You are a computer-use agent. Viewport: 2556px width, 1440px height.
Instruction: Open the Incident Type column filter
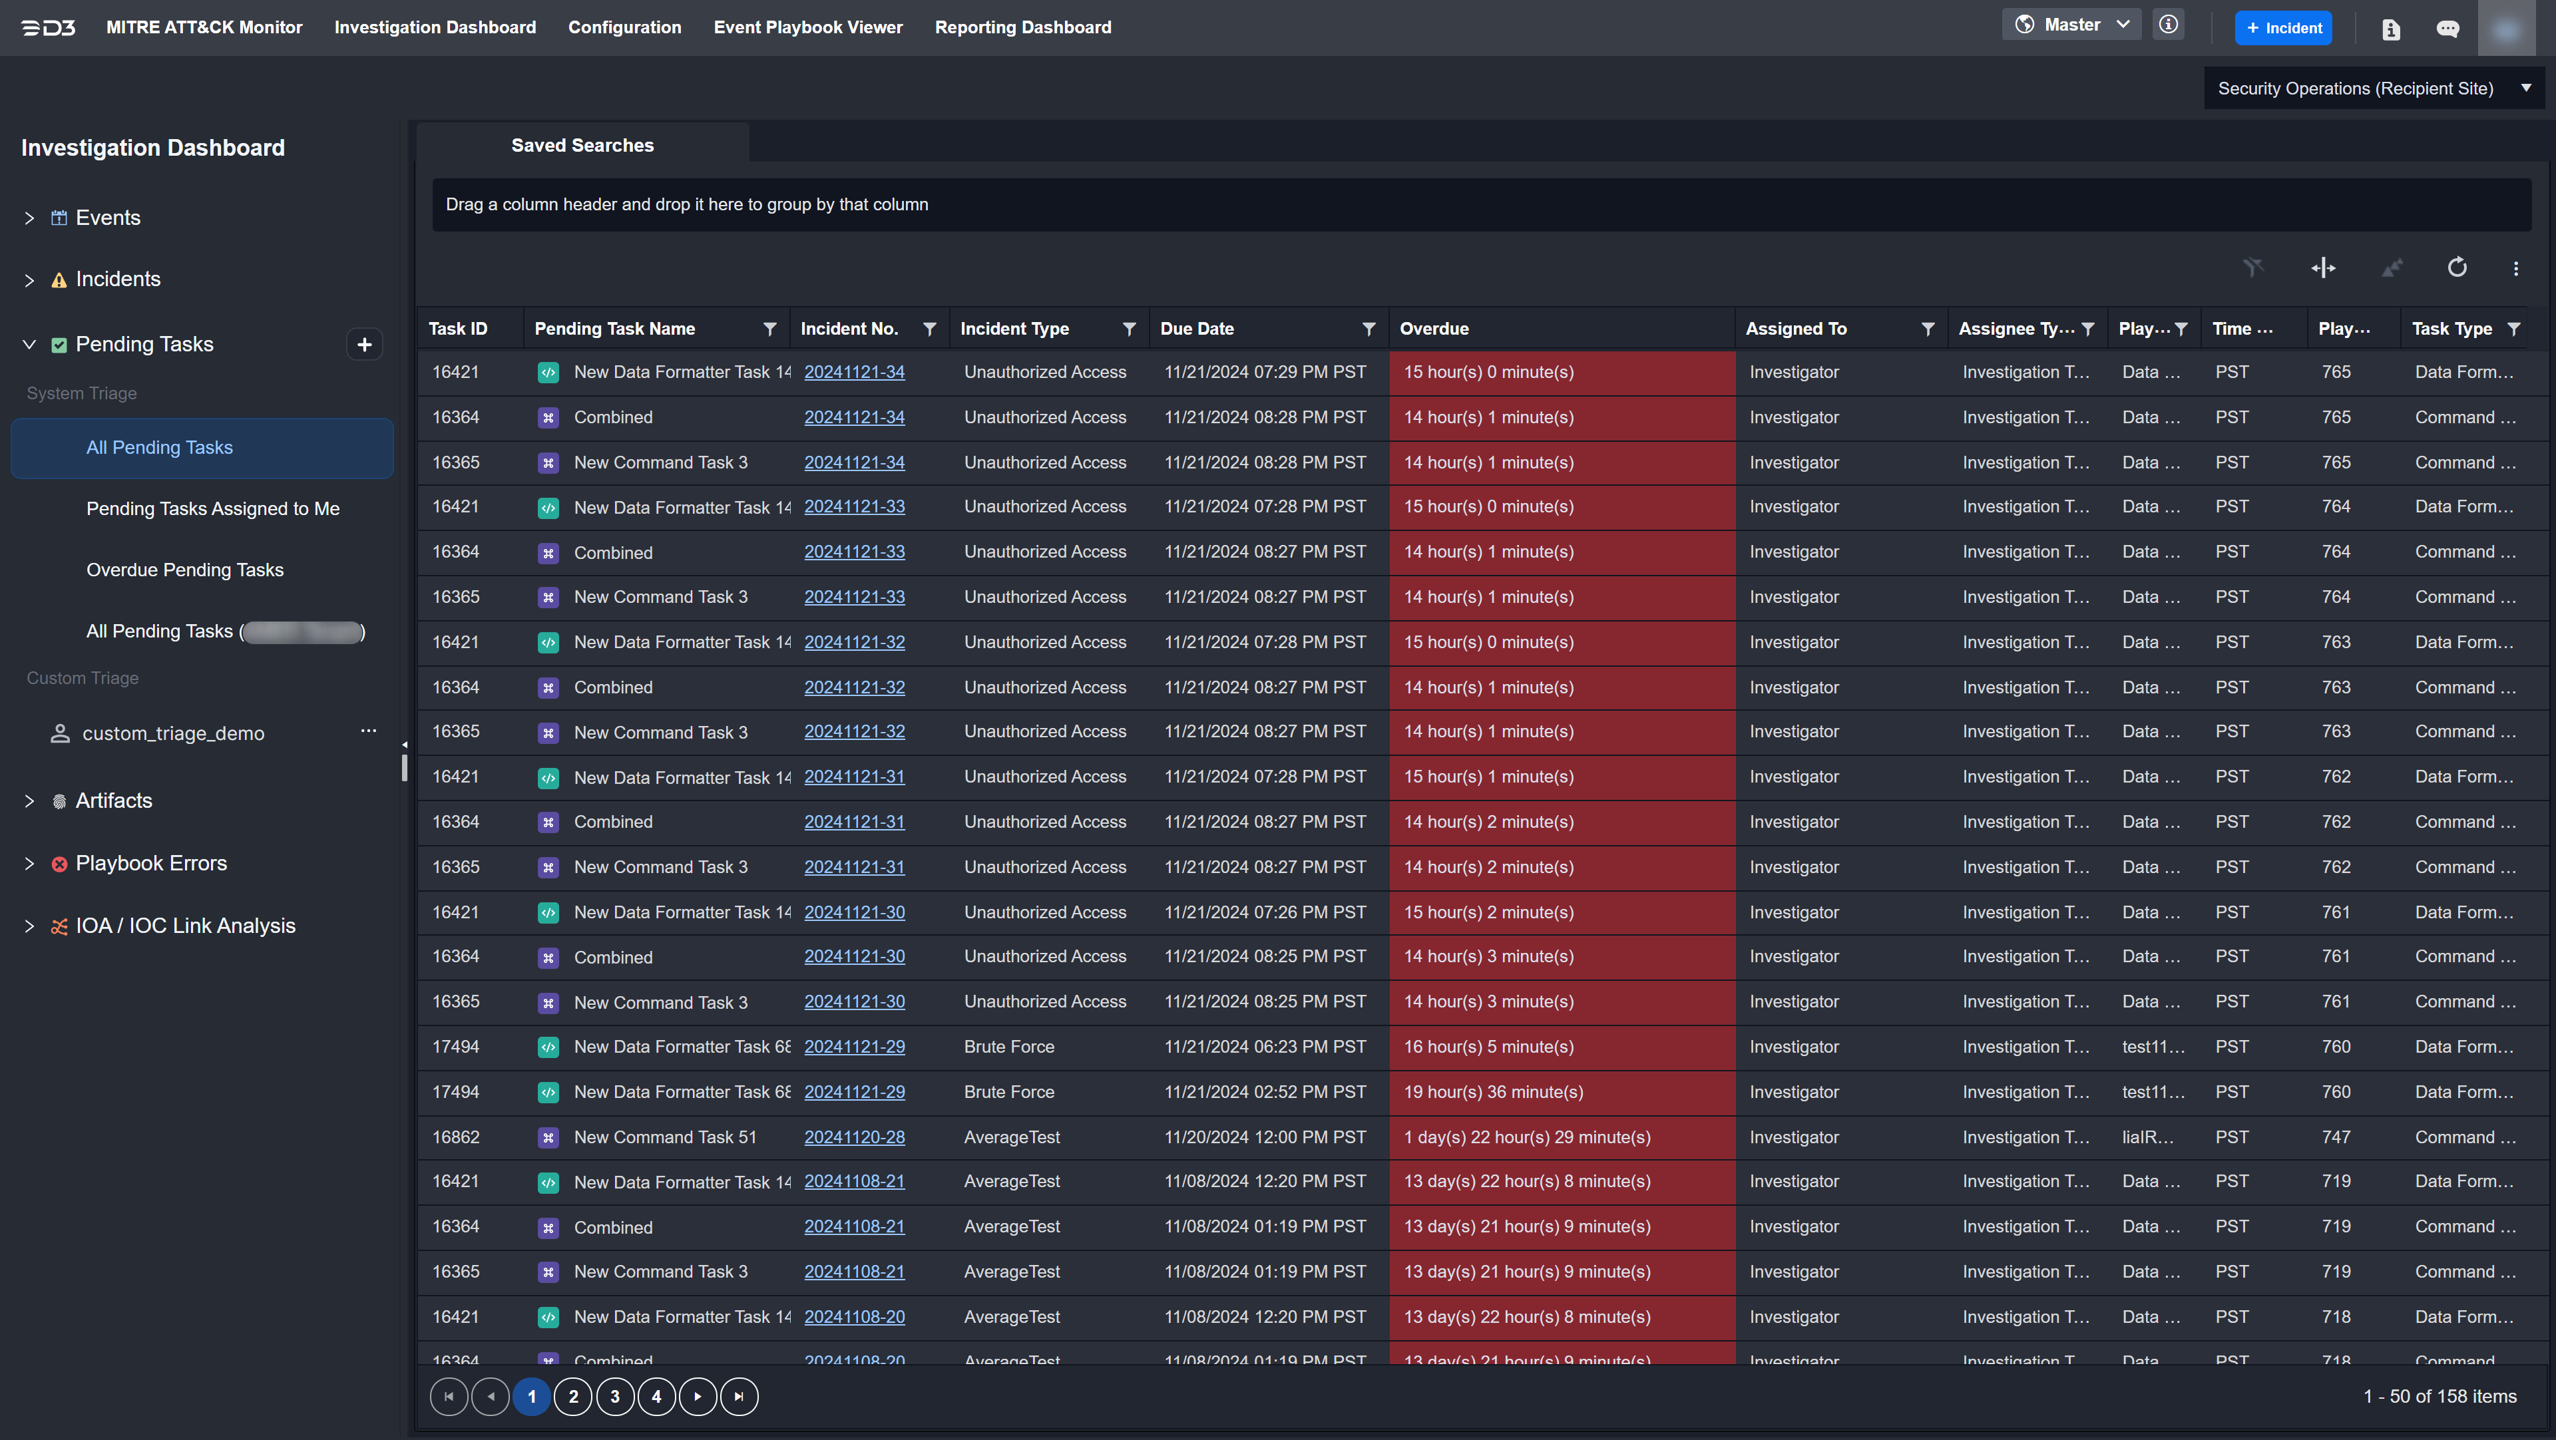1128,329
